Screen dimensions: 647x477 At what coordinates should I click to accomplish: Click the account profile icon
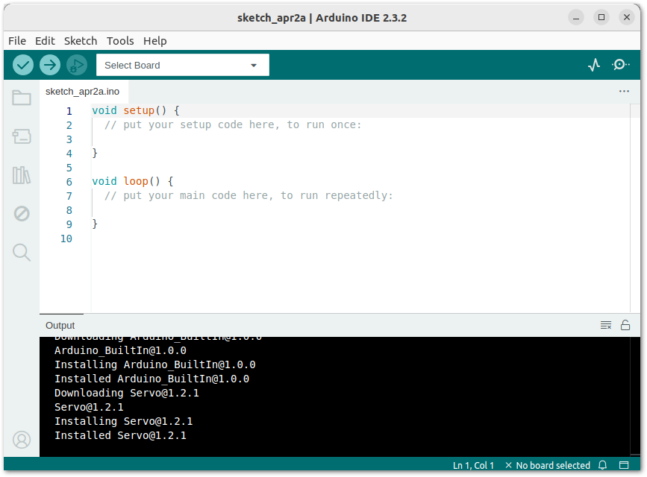click(x=22, y=440)
